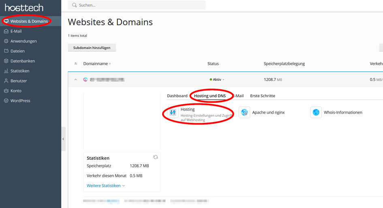Click the Whois-Informationen globe icon
The height and width of the screenshot is (208, 383).
tap(316, 112)
